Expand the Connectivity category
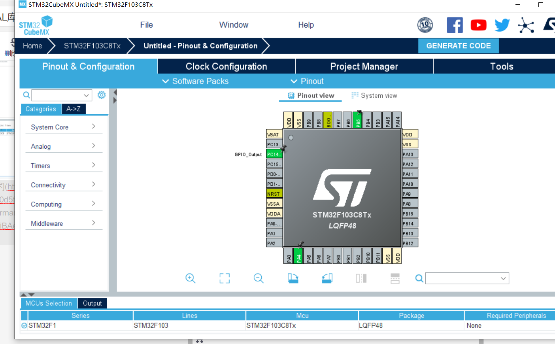The height and width of the screenshot is (344, 555). click(64, 185)
